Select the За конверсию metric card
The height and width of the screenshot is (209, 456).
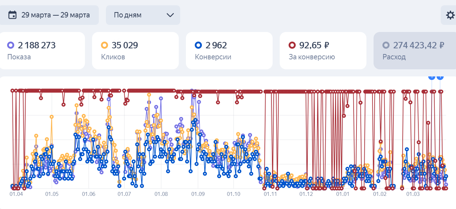(323, 51)
